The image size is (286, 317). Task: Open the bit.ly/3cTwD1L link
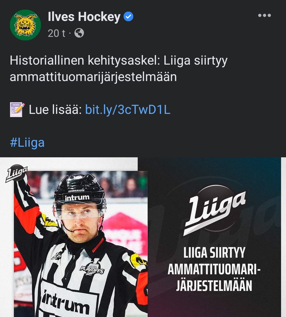click(128, 110)
